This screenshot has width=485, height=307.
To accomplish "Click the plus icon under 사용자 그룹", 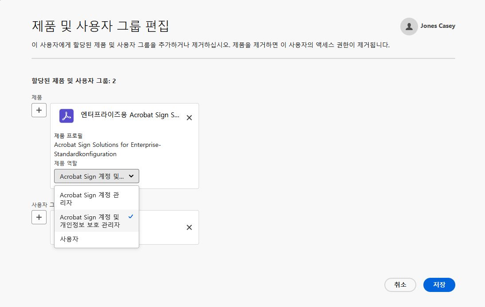I will [39, 217].
